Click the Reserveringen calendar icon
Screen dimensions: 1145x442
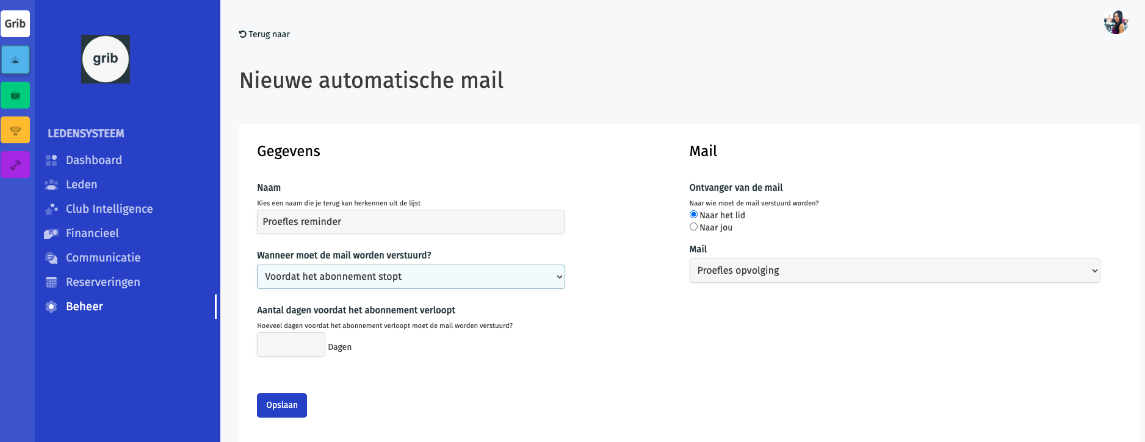(51, 282)
